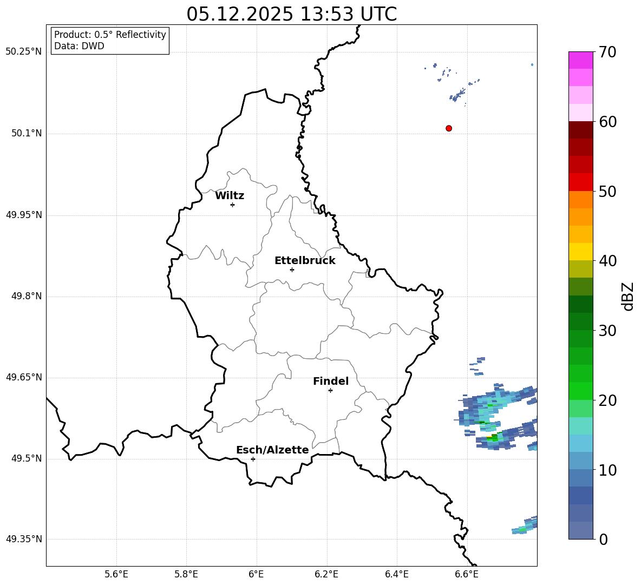This screenshot has width=641, height=585.
Task: Click the map title 05.12.2025 13:53 UTC
Action: click(291, 14)
